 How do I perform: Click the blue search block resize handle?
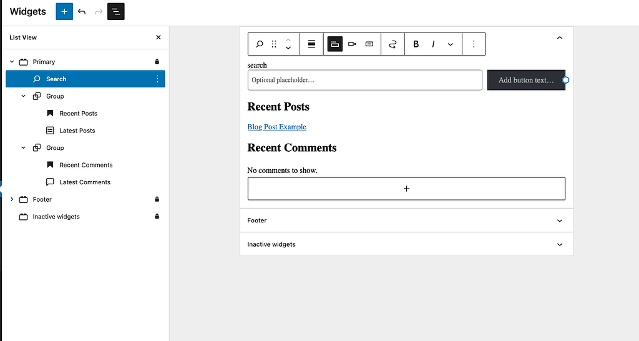(x=565, y=80)
